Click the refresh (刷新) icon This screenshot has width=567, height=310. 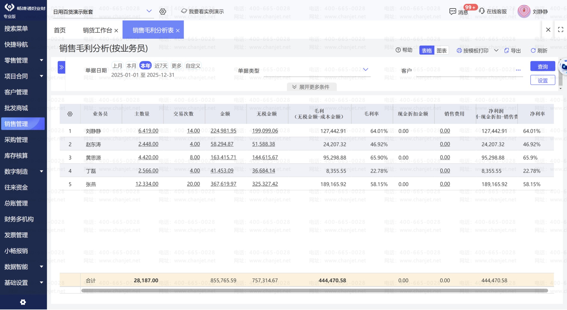533,51
